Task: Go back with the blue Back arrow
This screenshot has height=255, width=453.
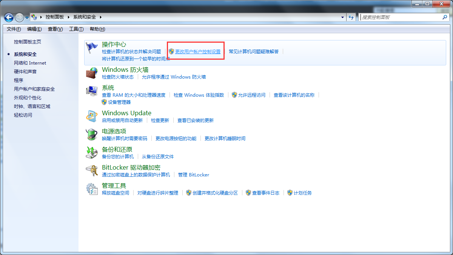Action: coord(9,17)
